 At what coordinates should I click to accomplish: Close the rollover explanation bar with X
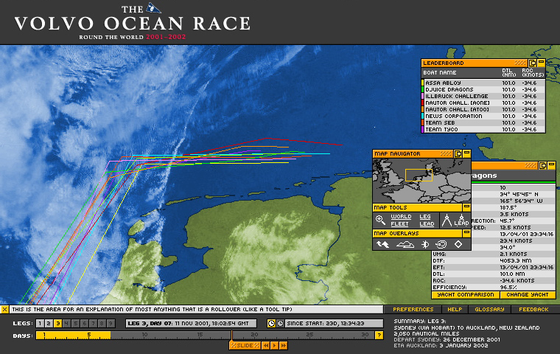[4, 309]
